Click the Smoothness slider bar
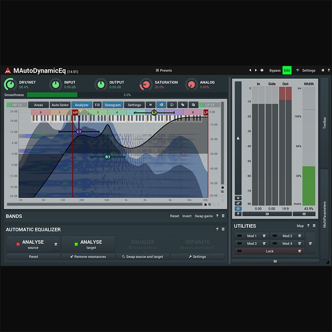The width and height of the screenshot is (332, 332). tap(127, 95)
